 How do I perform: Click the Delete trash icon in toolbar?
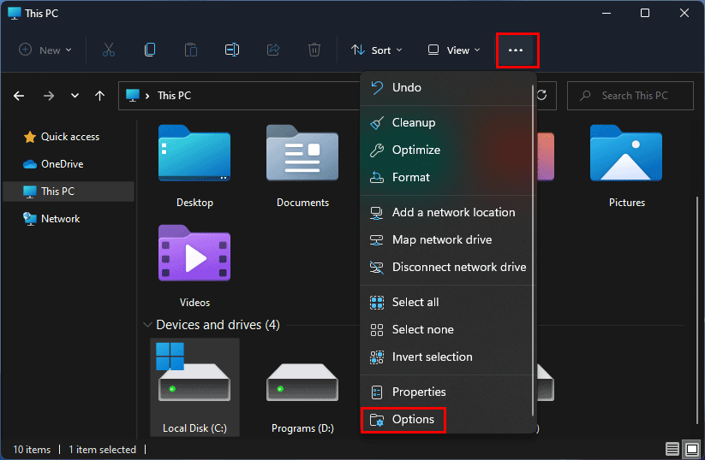point(314,50)
